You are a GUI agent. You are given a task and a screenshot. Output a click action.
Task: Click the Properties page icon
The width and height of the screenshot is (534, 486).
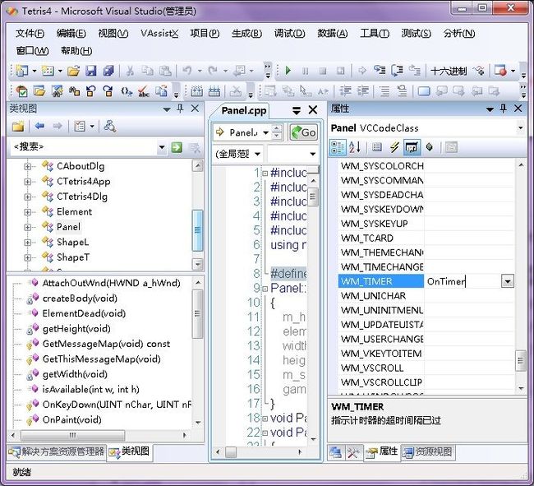tap(376, 147)
